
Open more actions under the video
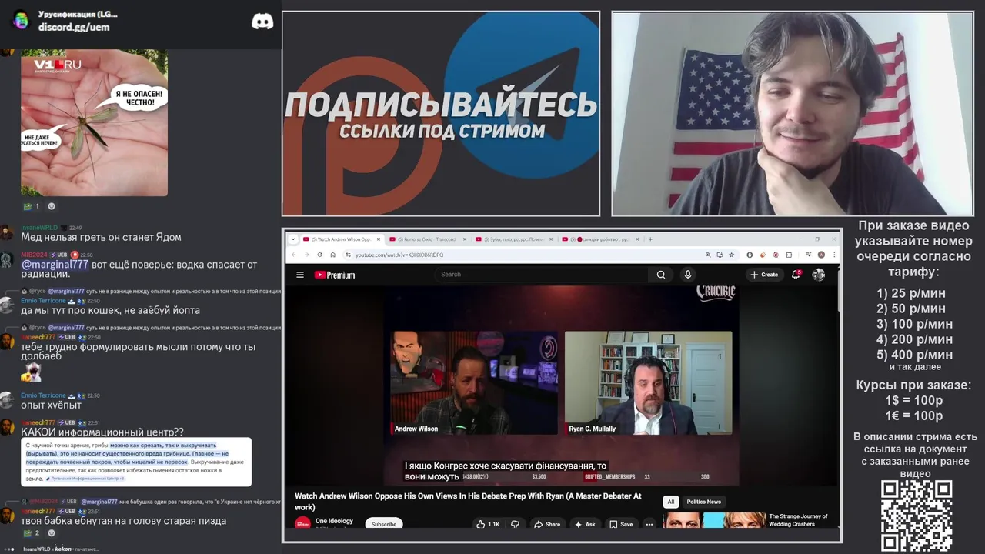click(x=649, y=524)
